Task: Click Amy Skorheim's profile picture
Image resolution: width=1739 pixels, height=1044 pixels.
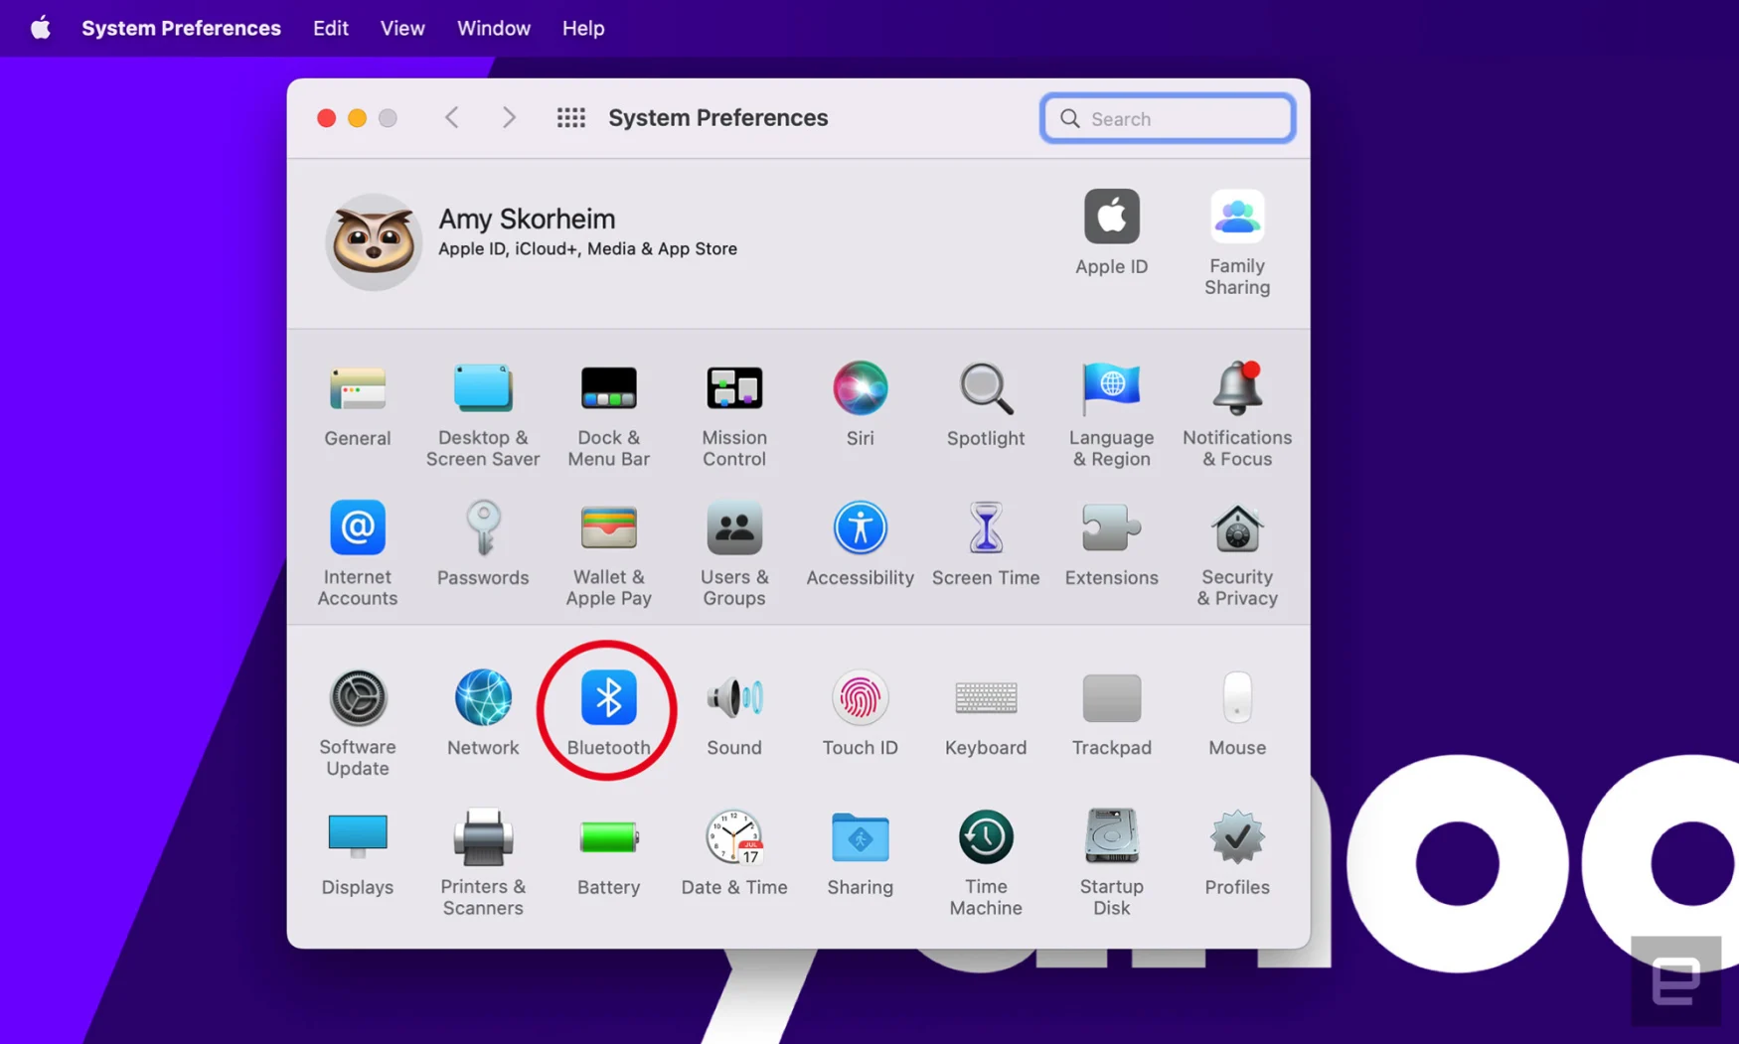Action: point(374,241)
